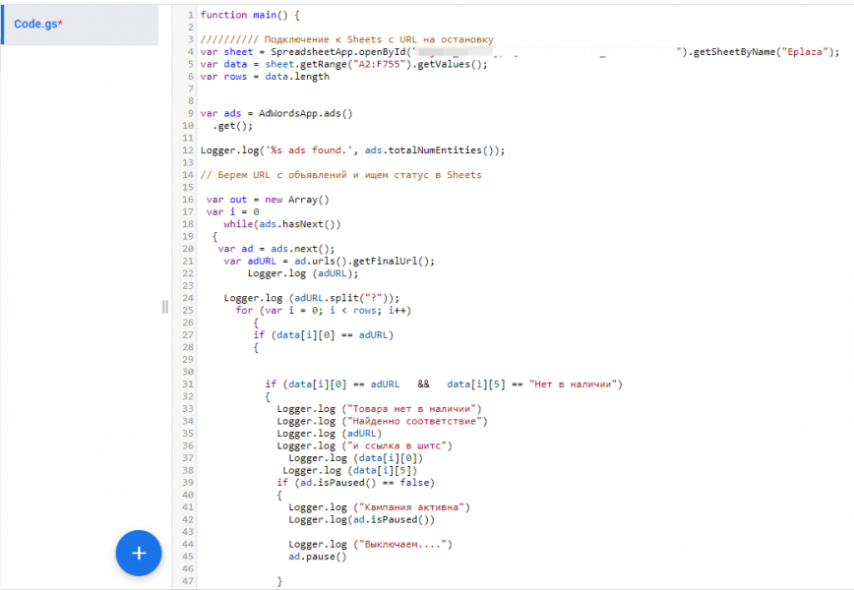Click the blue plus add-file button
Viewport: 854px width, 590px height.
pyautogui.click(x=139, y=553)
